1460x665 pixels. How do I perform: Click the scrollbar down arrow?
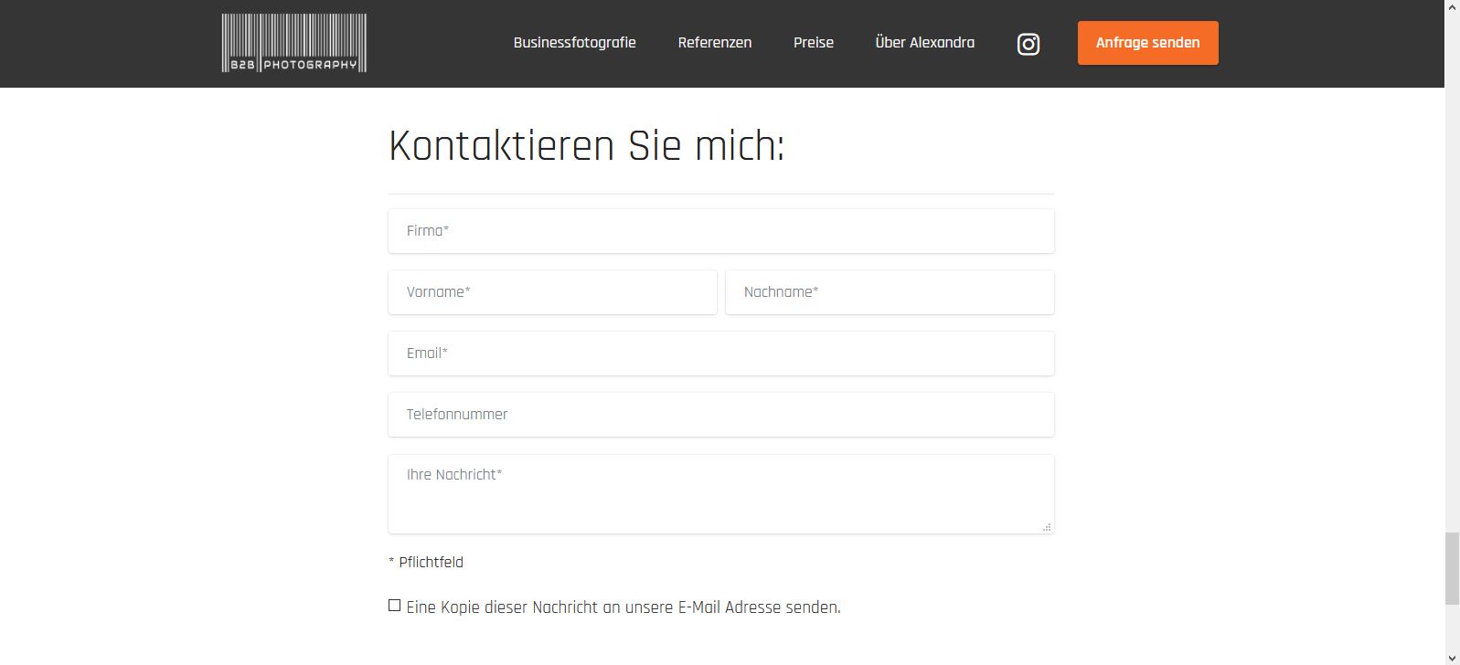(1452, 657)
